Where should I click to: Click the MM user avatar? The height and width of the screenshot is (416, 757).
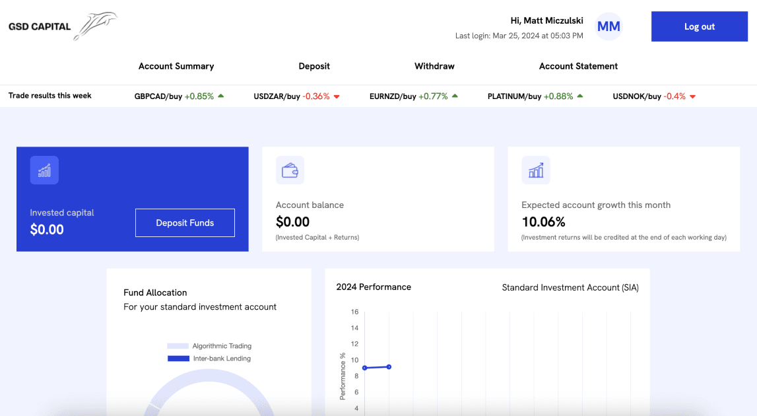click(609, 26)
